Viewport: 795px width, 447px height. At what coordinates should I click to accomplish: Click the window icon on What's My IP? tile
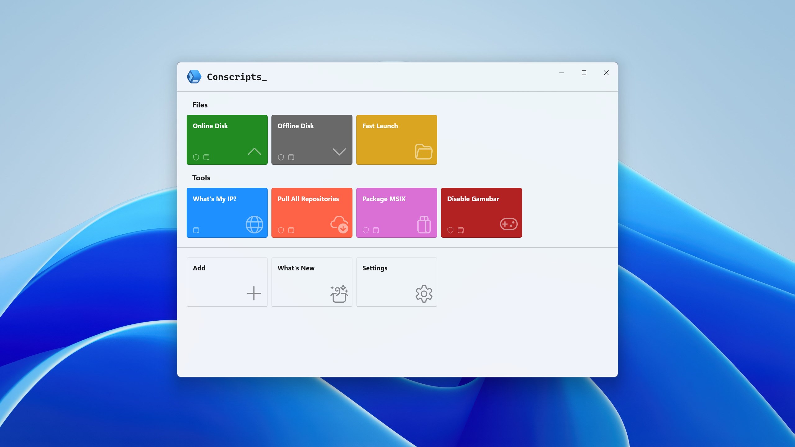click(196, 230)
